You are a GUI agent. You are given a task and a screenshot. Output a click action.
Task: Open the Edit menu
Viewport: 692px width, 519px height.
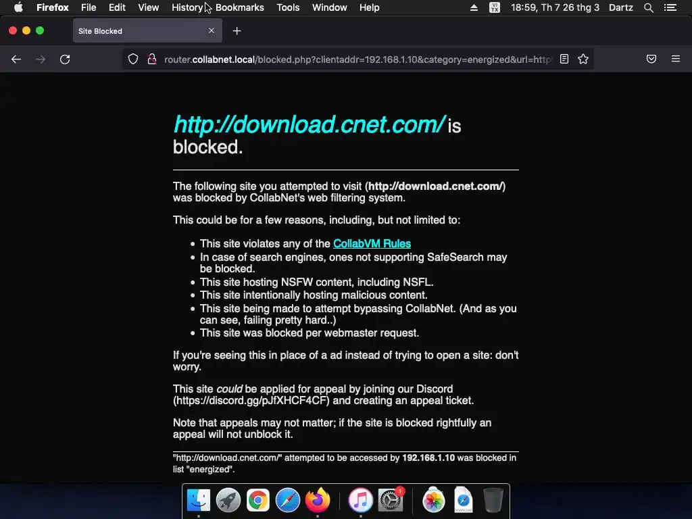tap(117, 7)
